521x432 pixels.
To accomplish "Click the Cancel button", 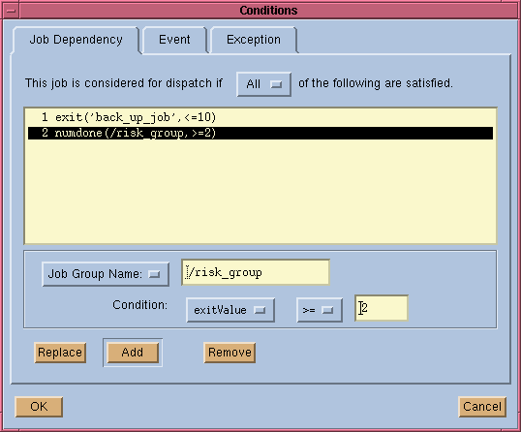I will [482, 407].
